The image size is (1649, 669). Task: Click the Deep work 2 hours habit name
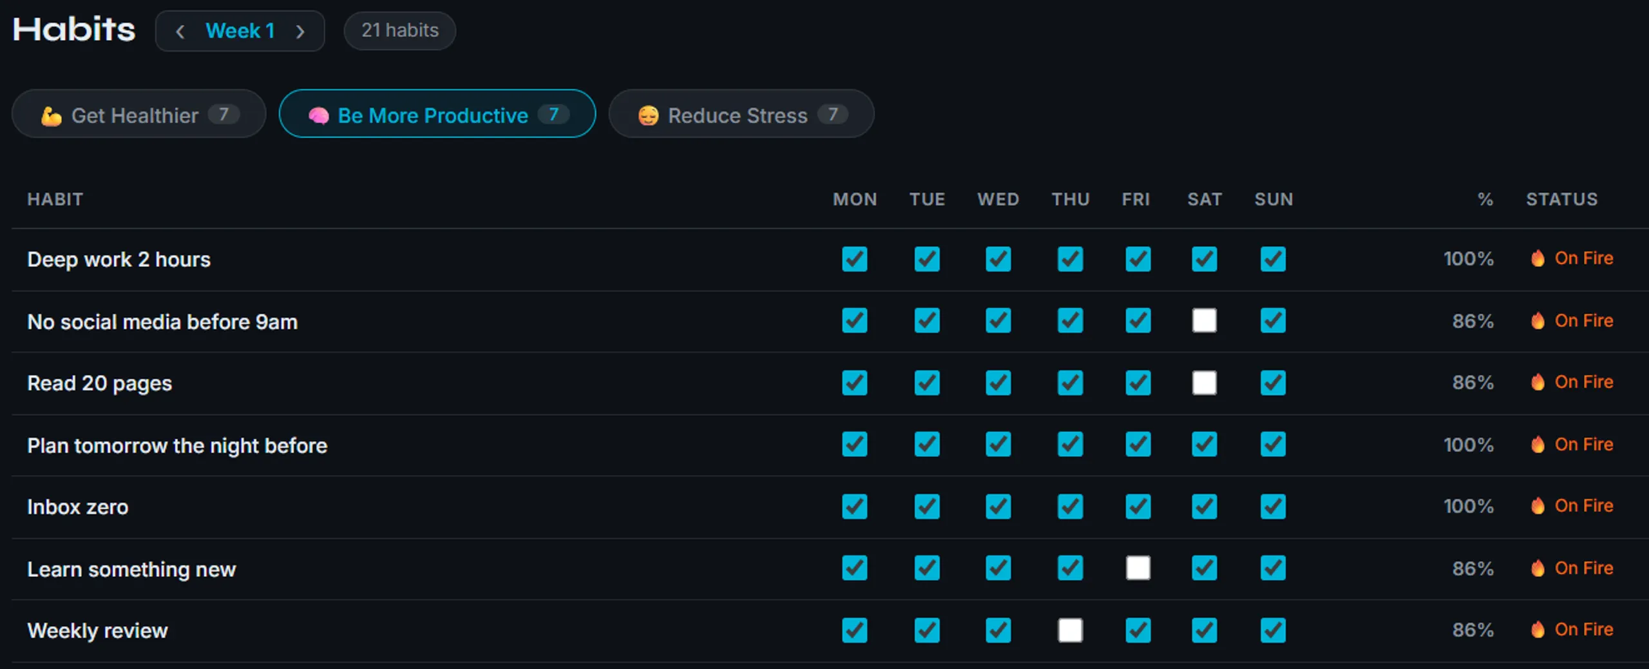coord(119,259)
